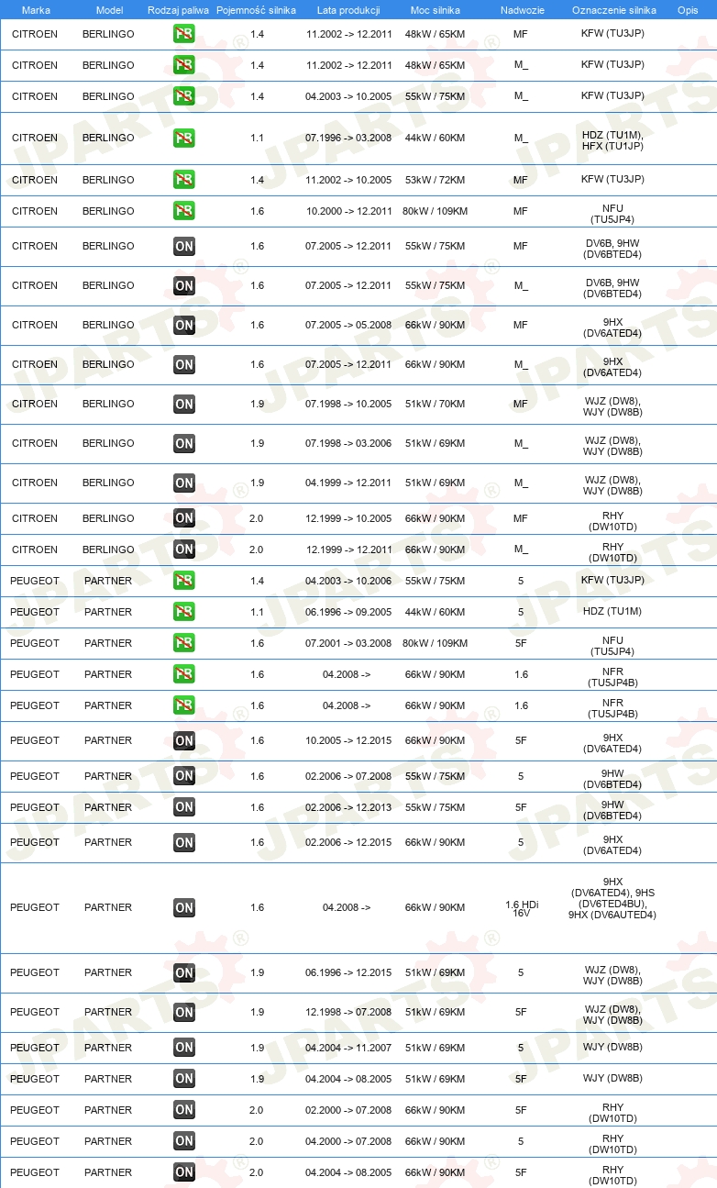The width and height of the screenshot is (717, 1188).
Task: Click PB icon in Berlingo 04.2003 -> 10.2005 row
Action: click(184, 96)
